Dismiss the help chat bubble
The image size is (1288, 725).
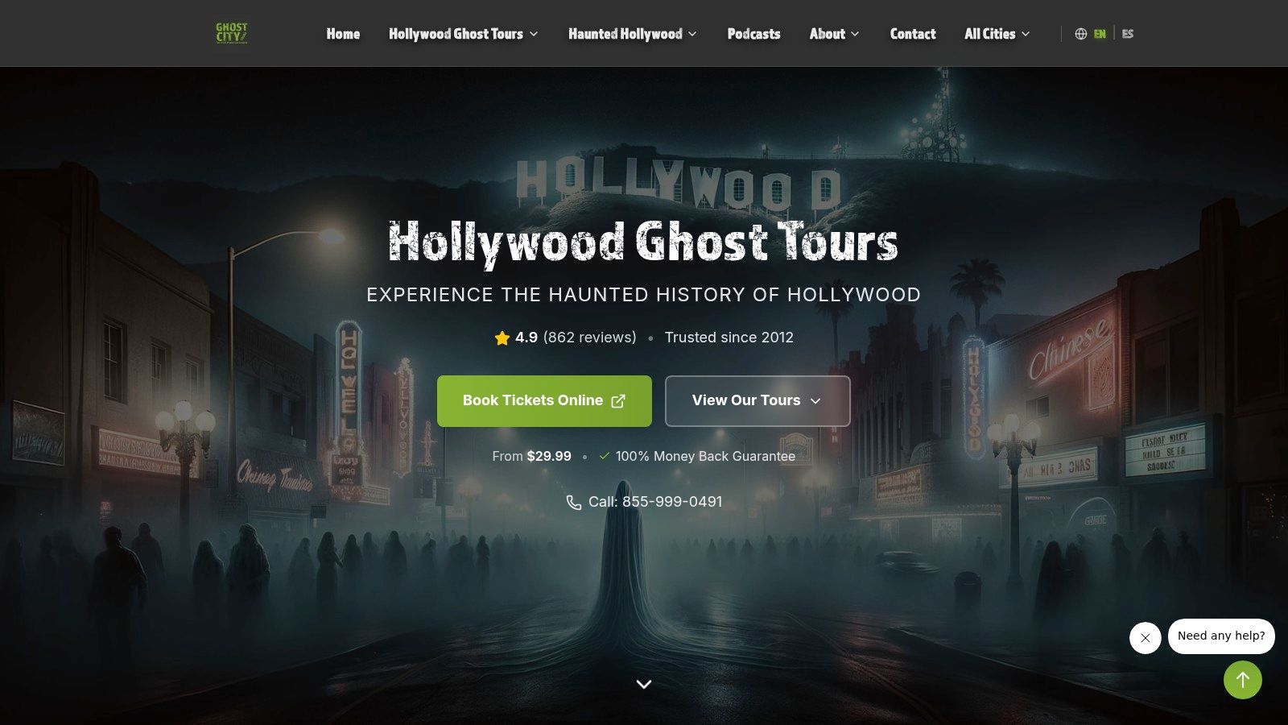1146,638
